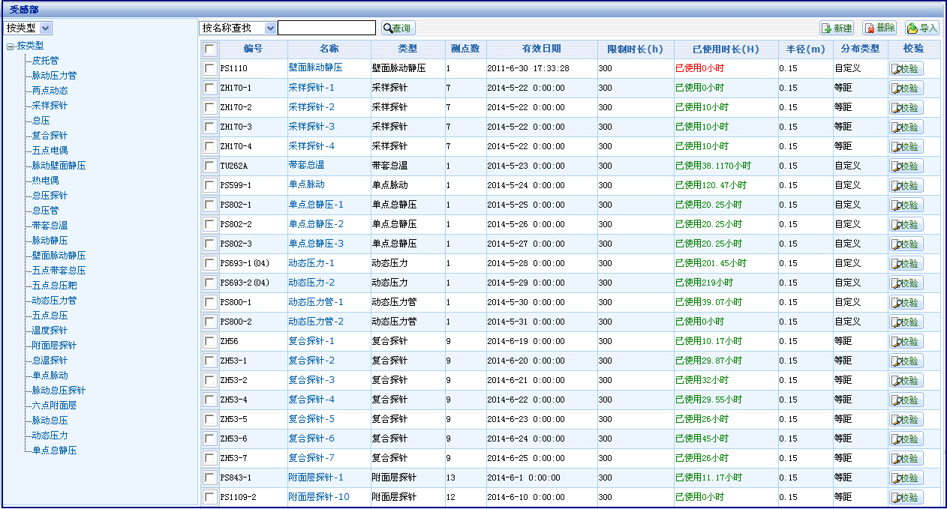Click the 删除 (Delete) icon button
947x509 pixels.
879,28
